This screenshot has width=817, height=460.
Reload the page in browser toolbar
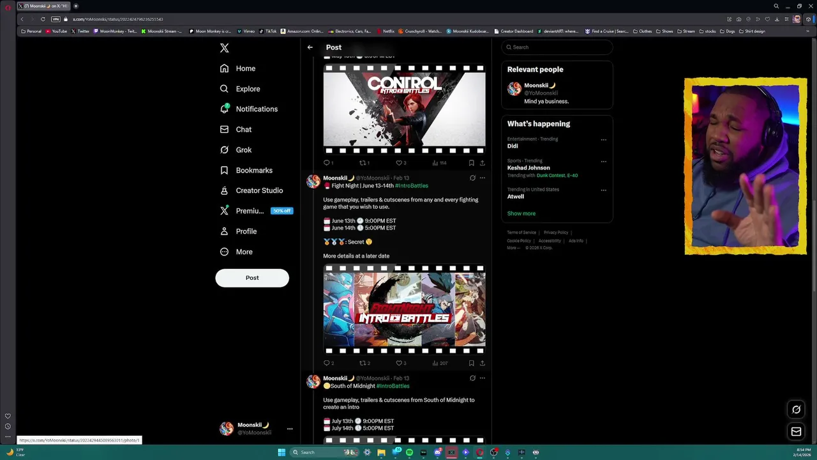[x=43, y=19]
